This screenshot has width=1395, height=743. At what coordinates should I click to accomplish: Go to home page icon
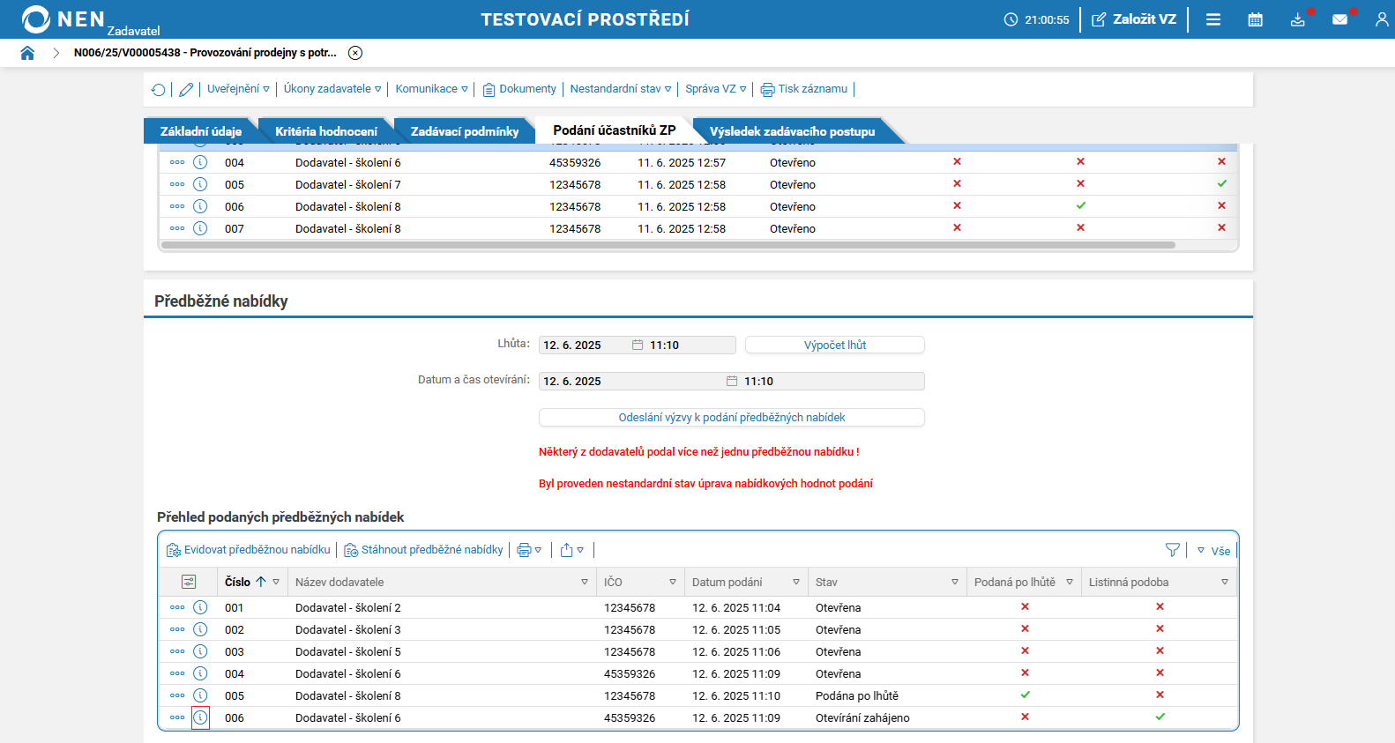tap(27, 53)
